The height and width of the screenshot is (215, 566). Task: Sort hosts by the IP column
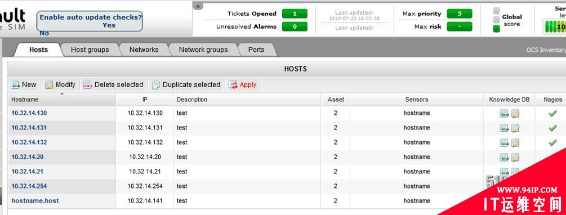(x=144, y=100)
